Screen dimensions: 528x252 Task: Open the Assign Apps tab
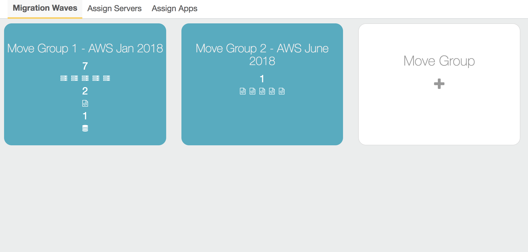175,9
